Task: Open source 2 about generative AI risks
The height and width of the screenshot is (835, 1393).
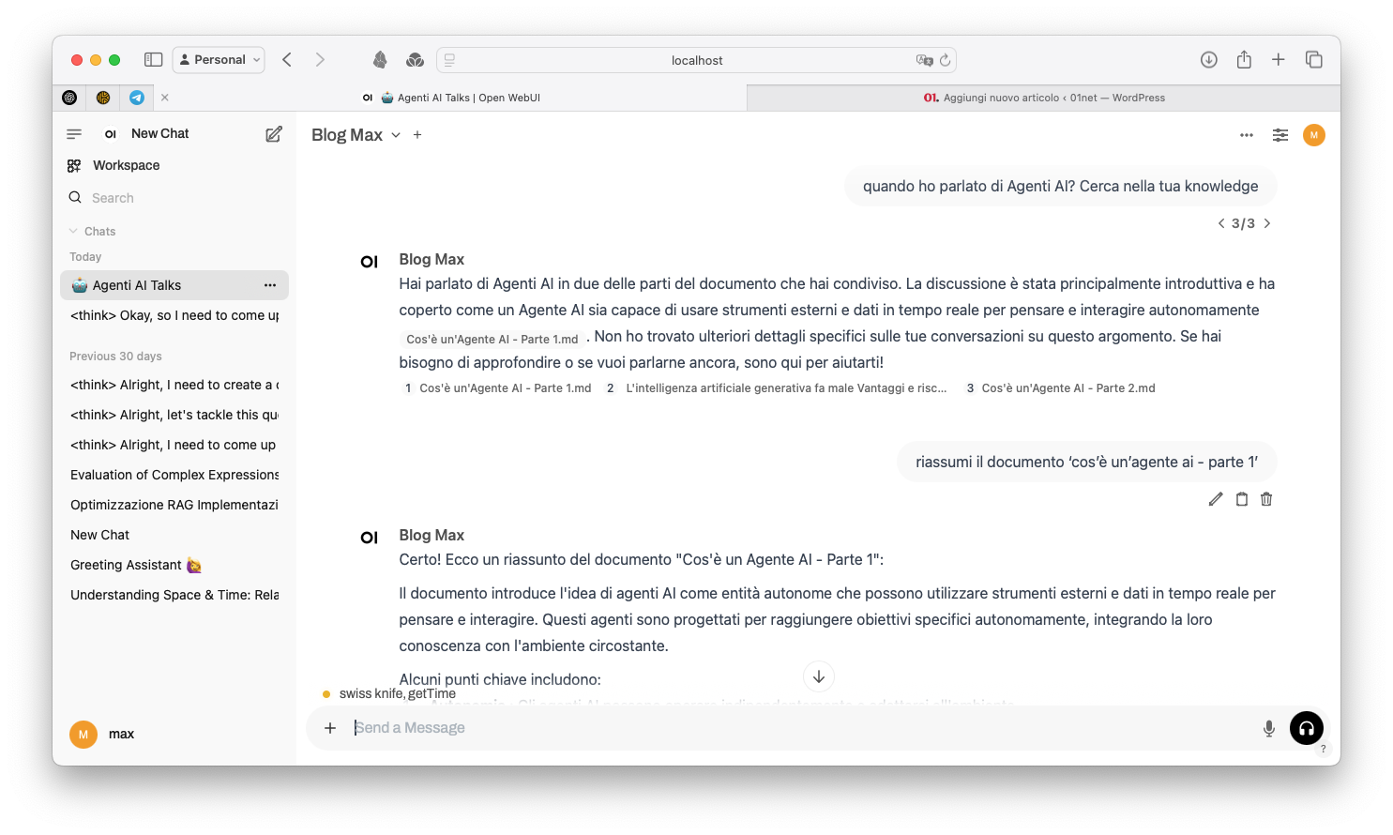Action: tap(777, 388)
